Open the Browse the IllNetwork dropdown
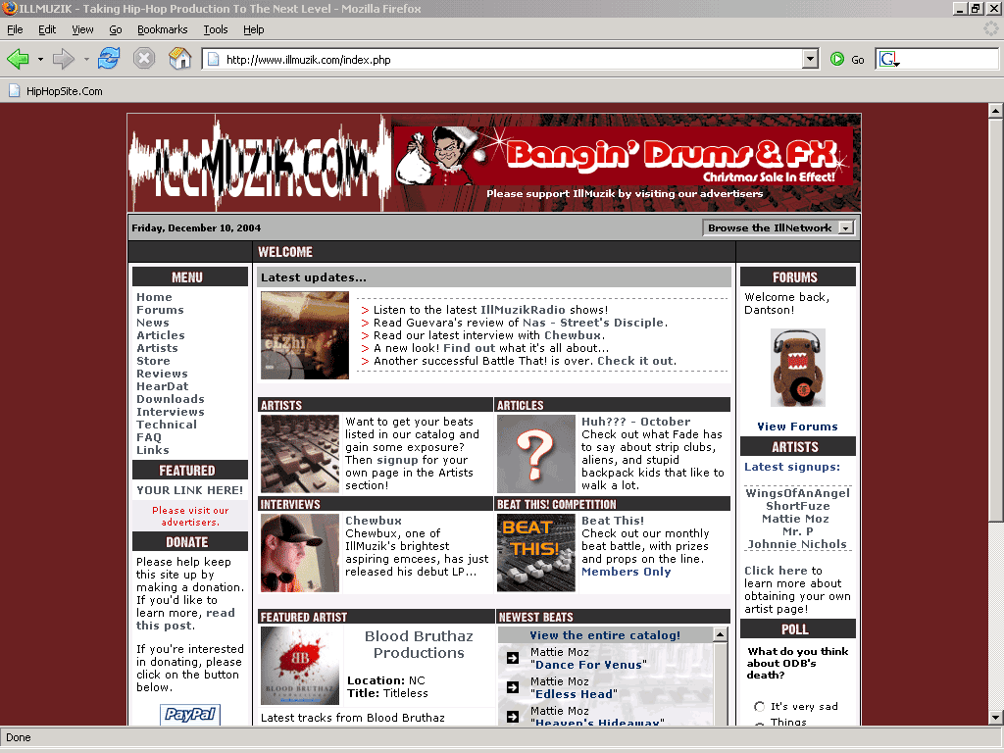 778,227
